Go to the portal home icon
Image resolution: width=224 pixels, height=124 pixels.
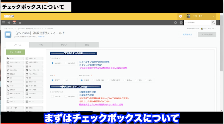[x=9, y=23]
